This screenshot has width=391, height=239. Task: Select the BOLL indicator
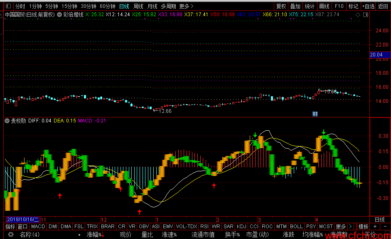coord(296,227)
